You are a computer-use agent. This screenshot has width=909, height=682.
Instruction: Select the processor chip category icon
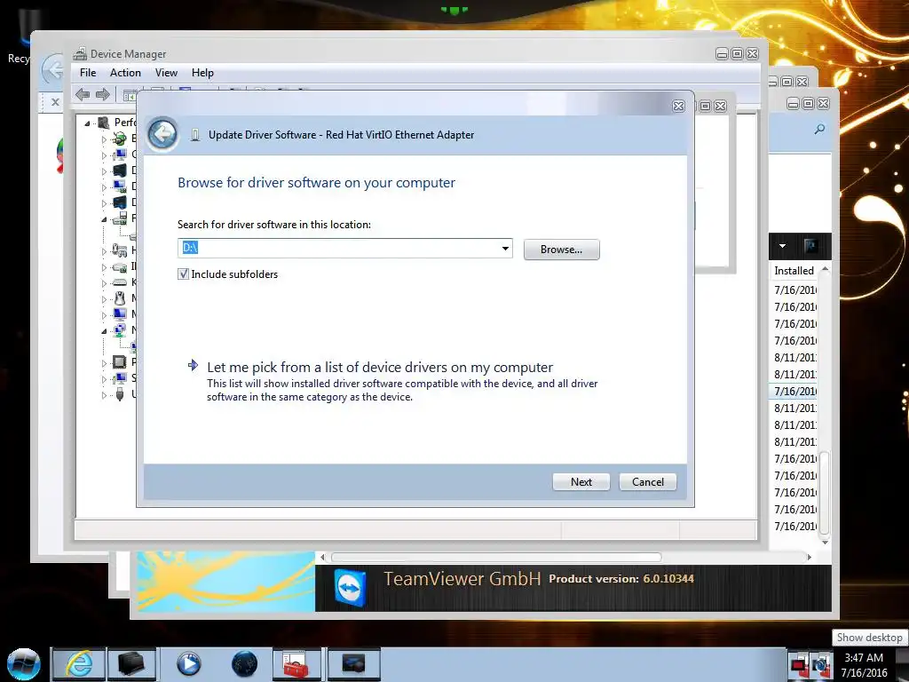120,362
